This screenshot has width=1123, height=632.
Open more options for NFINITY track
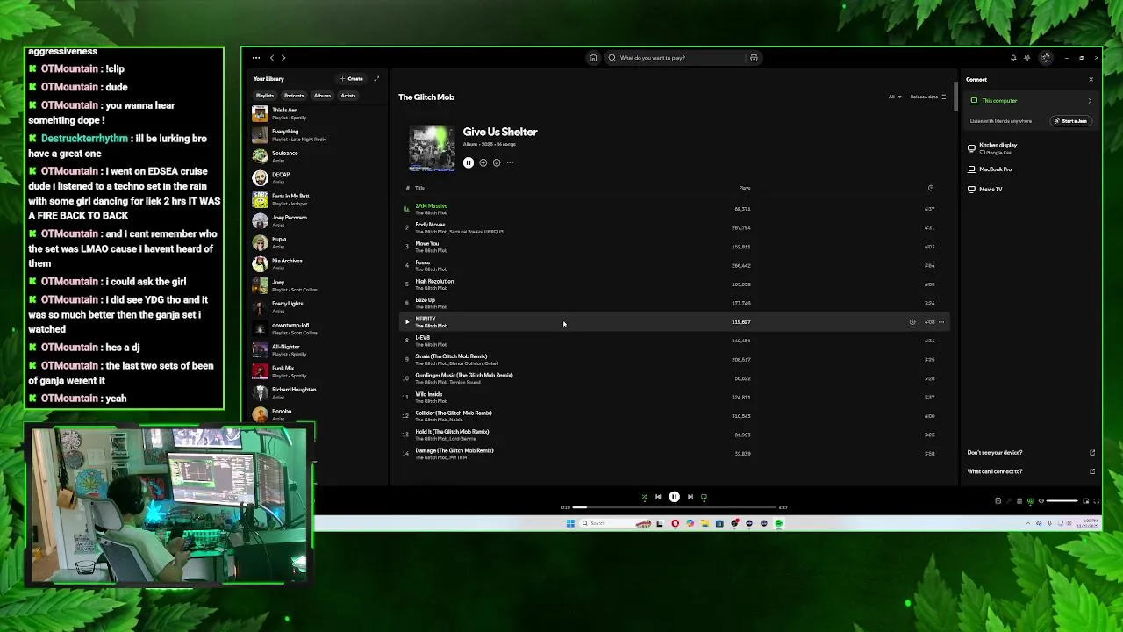coord(941,322)
